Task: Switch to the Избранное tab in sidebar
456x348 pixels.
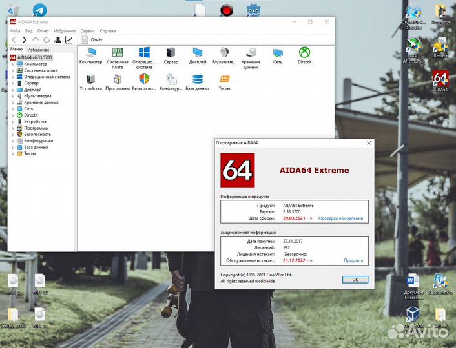Action: tap(38, 50)
